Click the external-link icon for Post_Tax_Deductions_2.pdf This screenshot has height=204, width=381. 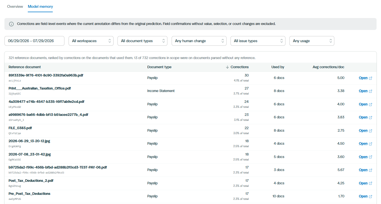(370, 183)
